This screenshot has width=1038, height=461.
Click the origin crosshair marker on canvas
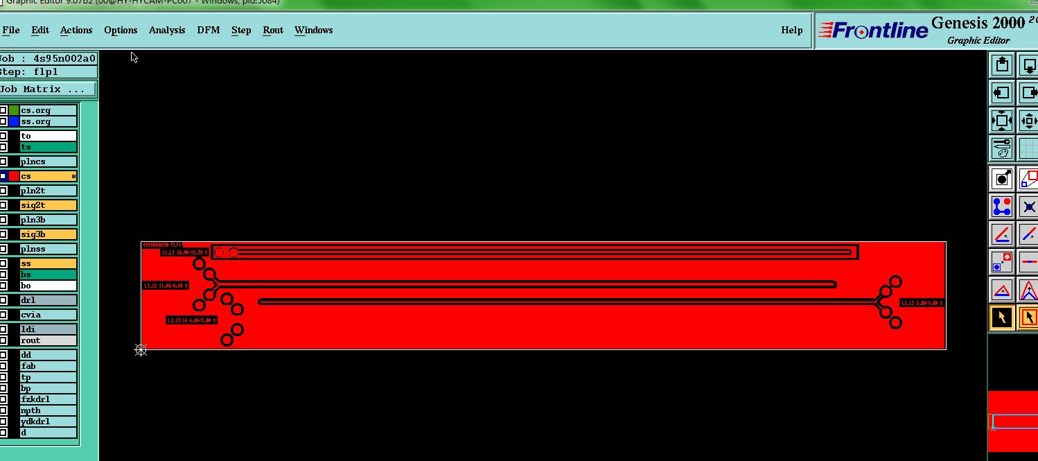[x=141, y=350]
